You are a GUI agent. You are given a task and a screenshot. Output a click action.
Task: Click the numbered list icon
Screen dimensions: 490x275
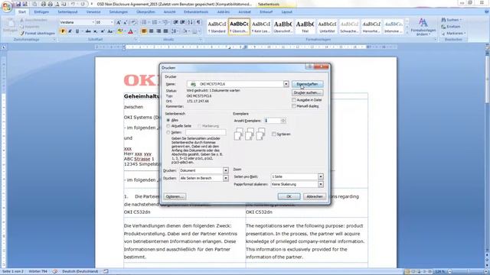tap(155, 22)
